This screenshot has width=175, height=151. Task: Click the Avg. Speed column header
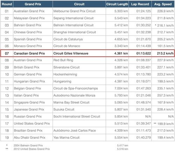point(163,4)
